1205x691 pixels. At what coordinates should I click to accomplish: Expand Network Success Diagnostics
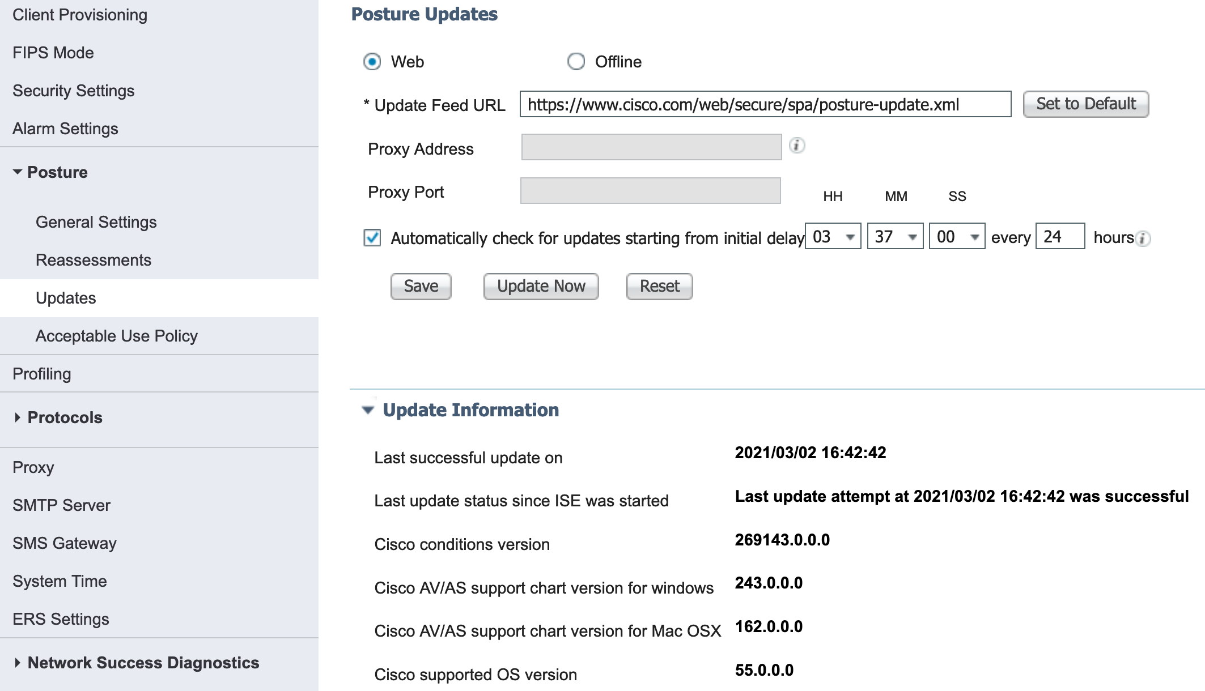click(x=17, y=662)
